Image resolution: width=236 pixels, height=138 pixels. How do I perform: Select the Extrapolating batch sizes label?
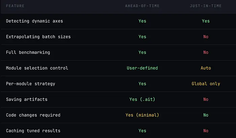(38, 37)
